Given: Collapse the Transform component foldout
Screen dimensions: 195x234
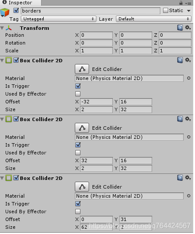Looking at the screenshot, I should [2, 28].
